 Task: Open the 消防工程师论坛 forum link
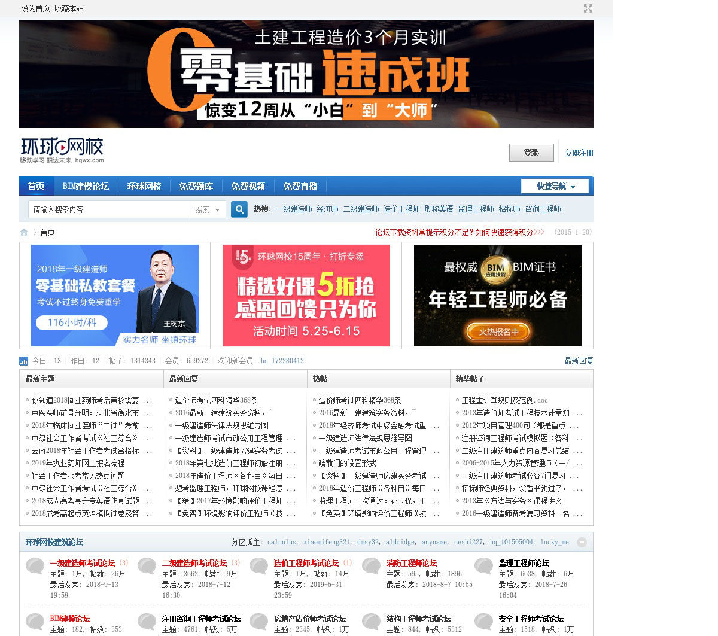(x=412, y=563)
